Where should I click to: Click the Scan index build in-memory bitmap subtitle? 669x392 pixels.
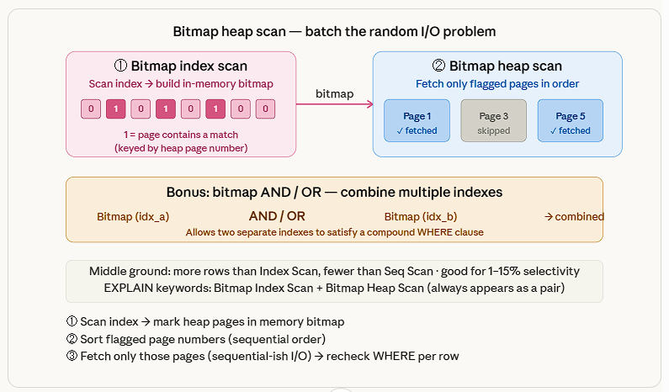(181, 84)
